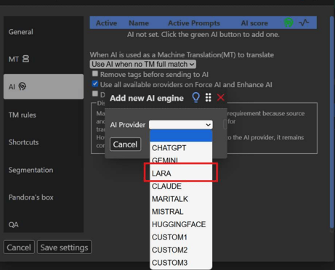Click the Name column header

click(139, 23)
